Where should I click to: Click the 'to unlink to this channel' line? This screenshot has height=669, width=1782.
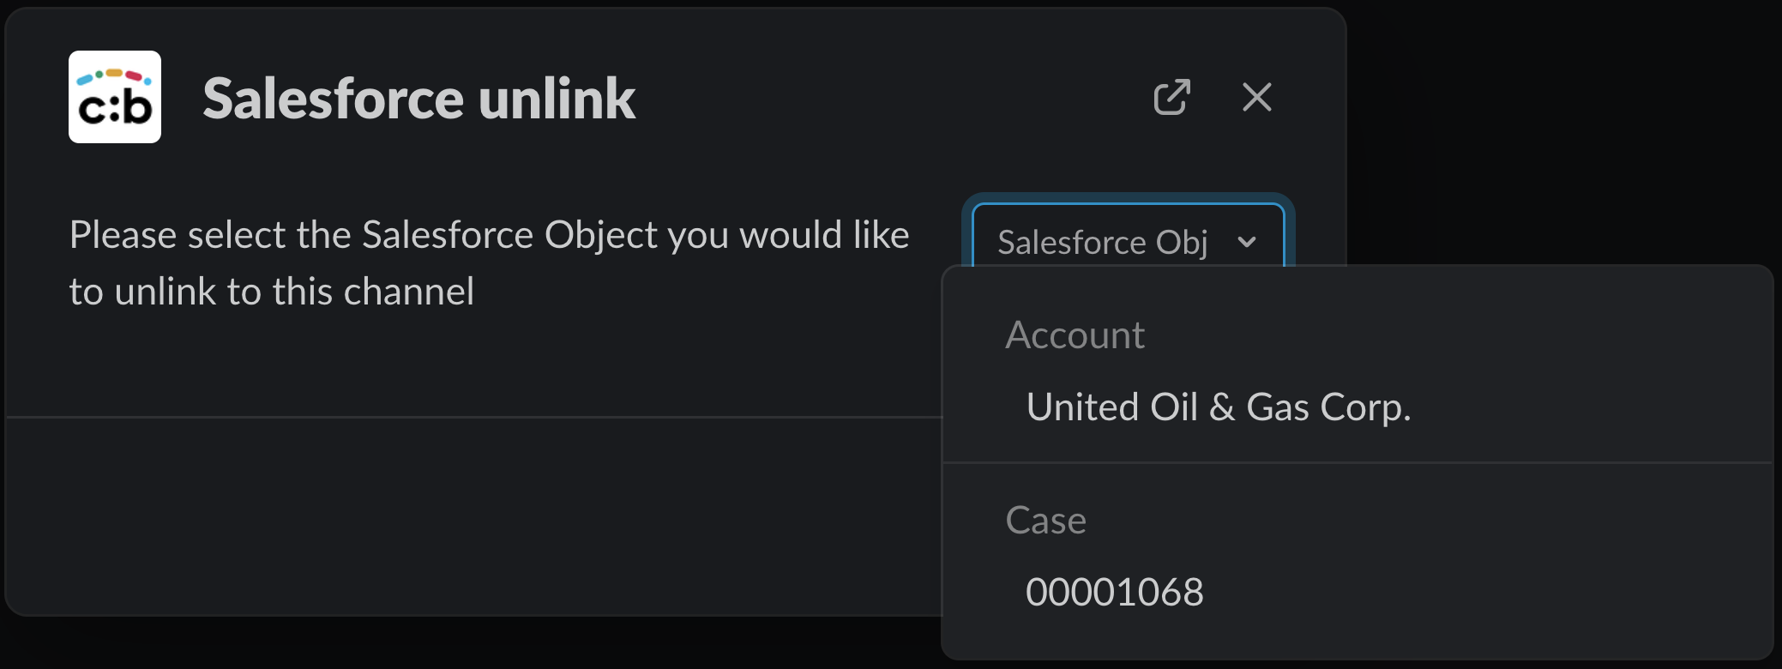271,292
